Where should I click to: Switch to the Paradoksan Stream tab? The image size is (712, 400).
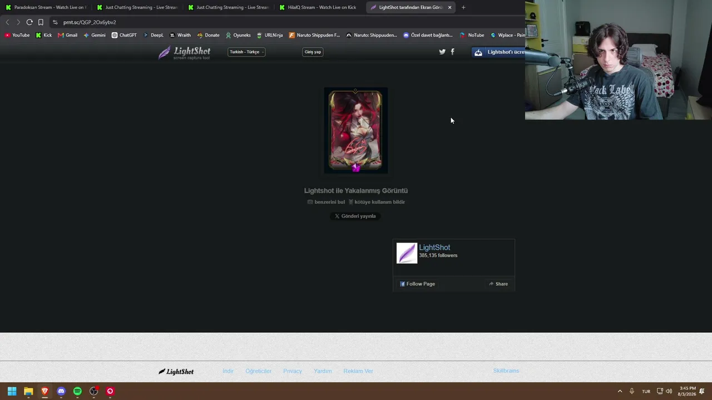click(46, 7)
